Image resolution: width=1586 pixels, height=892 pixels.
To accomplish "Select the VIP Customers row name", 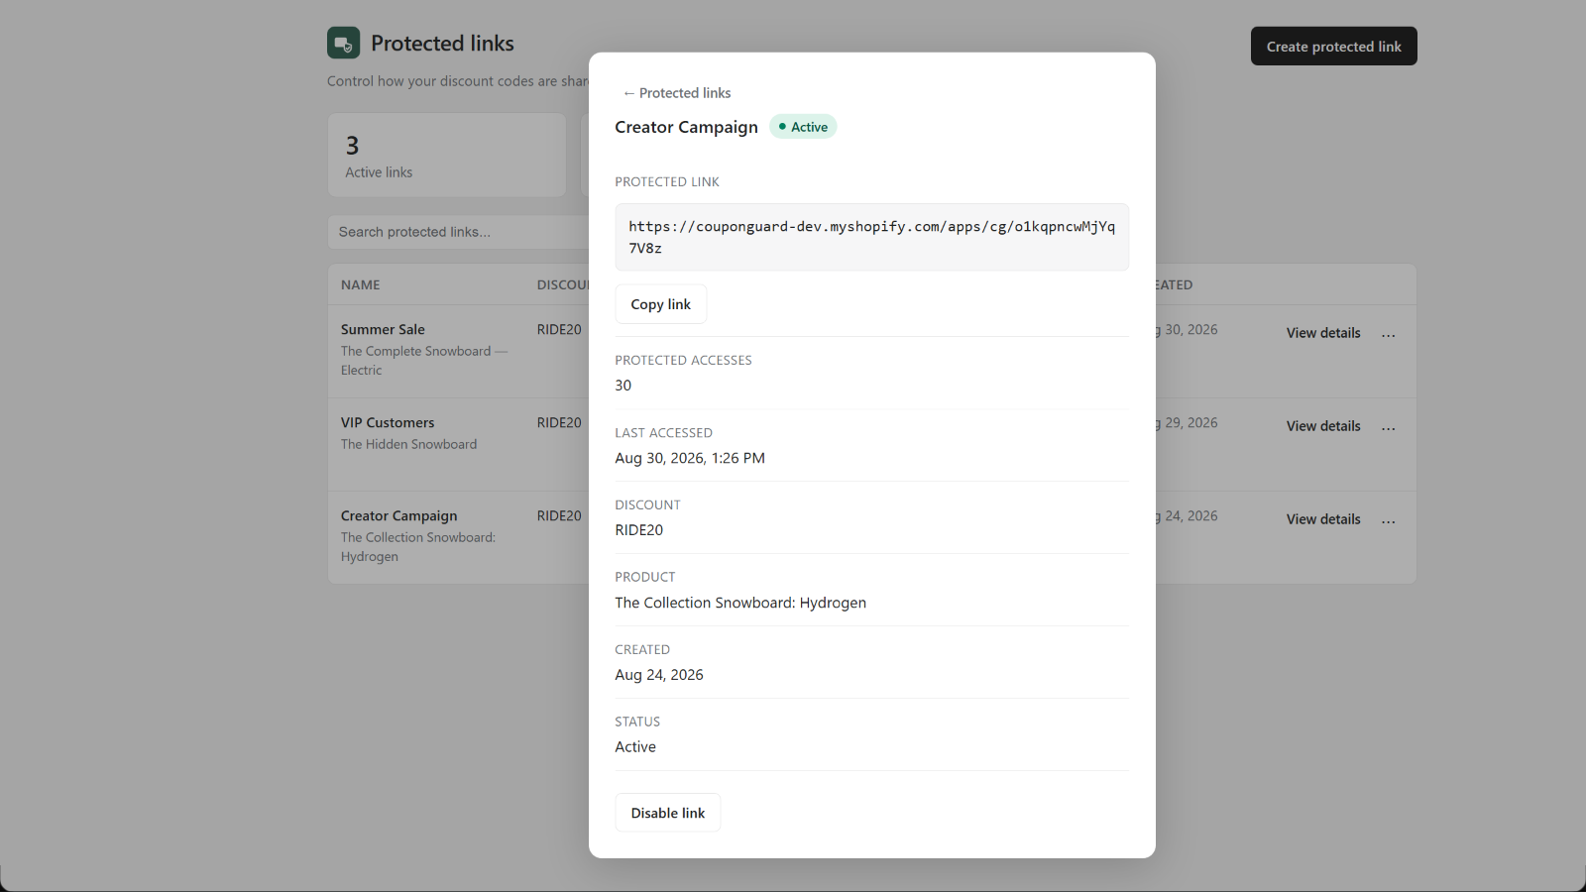I will coord(388,423).
